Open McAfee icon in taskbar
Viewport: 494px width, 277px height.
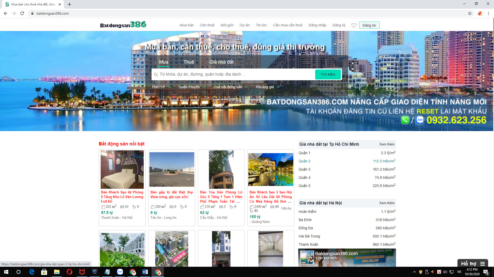(x=82, y=272)
